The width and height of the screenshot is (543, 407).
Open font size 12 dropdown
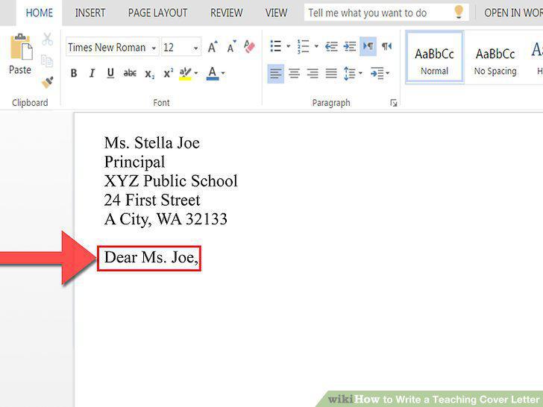(195, 48)
